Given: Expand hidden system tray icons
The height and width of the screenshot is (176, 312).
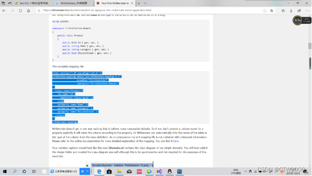Looking at the screenshot, I should (x=245, y=171).
